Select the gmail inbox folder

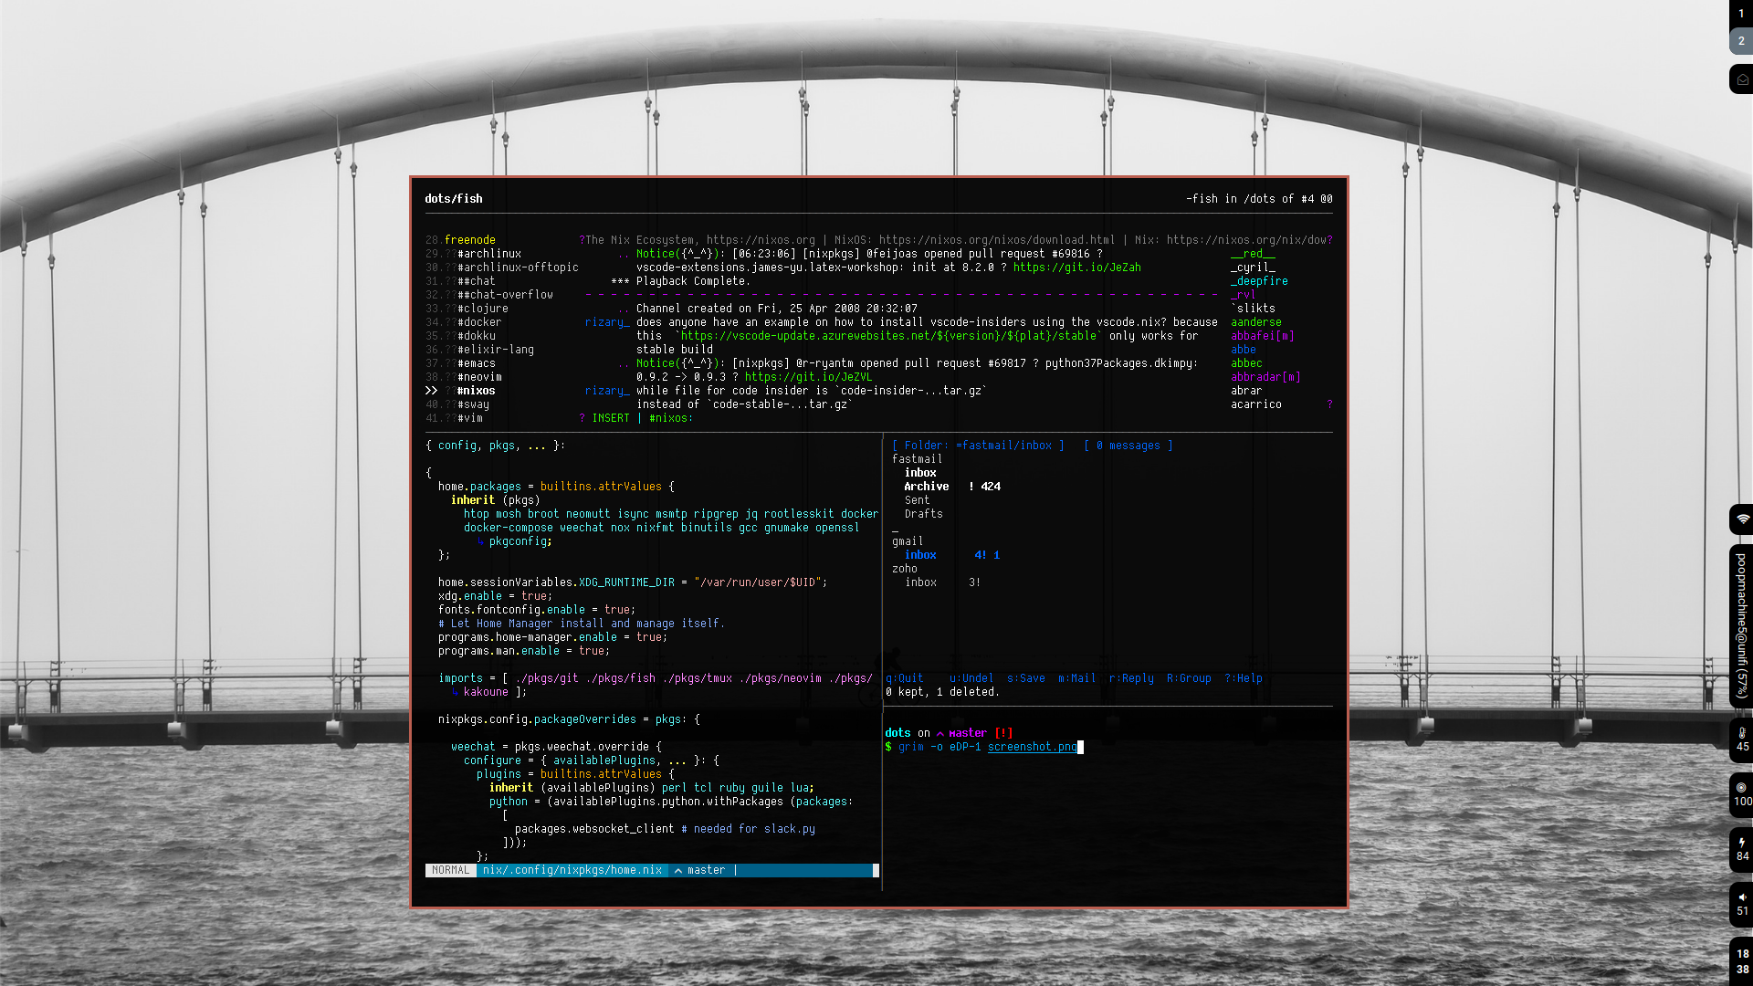tap(920, 555)
